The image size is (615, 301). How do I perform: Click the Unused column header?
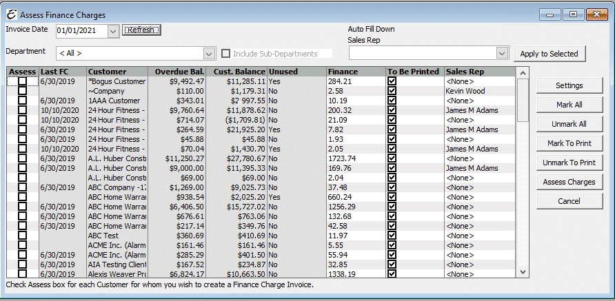point(296,72)
